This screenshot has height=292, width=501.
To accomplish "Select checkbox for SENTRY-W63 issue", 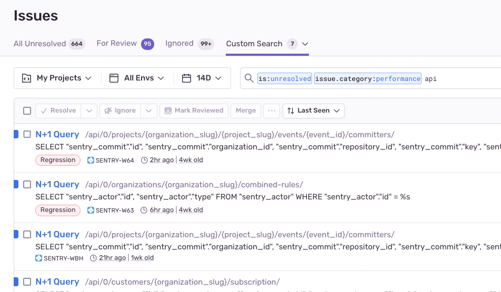I will coord(27,184).
